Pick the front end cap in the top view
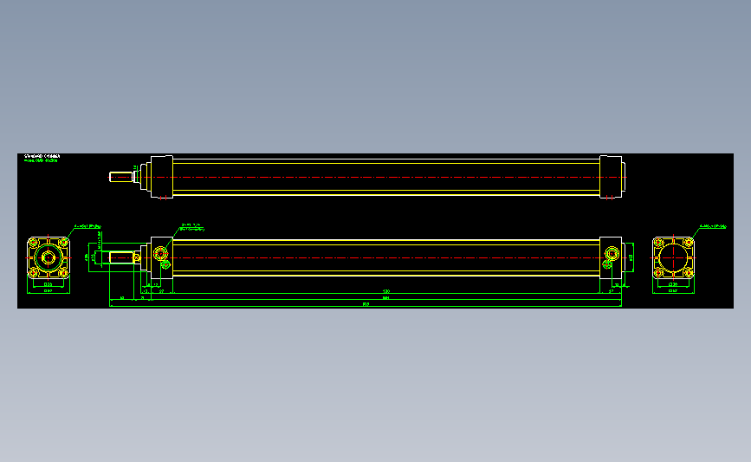This screenshot has height=462, width=751. [x=162, y=177]
